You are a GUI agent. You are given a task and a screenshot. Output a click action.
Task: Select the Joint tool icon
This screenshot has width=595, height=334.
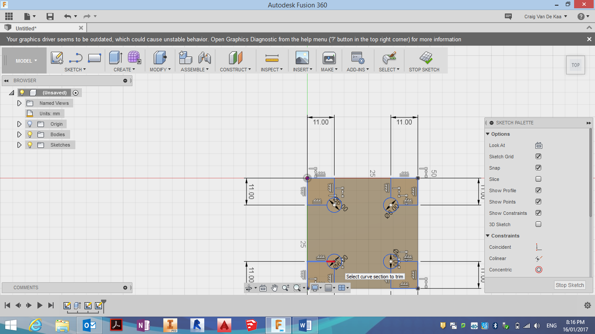point(204,57)
